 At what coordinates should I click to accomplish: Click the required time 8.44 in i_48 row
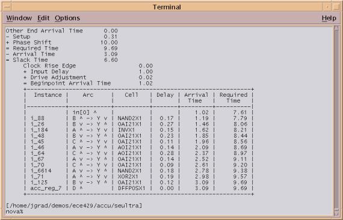tap(240, 136)
